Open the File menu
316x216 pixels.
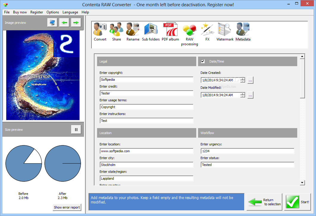pos(7,12)
